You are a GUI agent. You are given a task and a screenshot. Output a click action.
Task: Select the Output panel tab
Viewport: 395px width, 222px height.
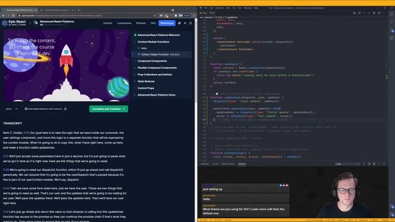(215, 164)
